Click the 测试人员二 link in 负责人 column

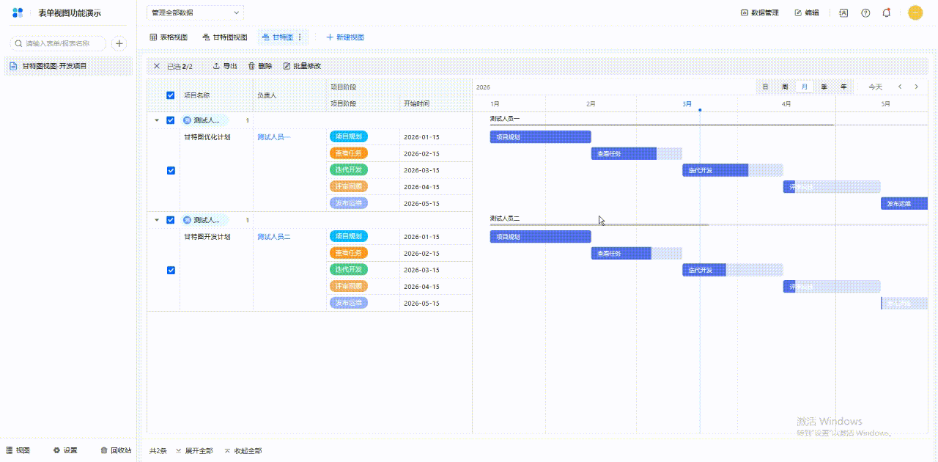pyautogui.click(x=274, y=237)
